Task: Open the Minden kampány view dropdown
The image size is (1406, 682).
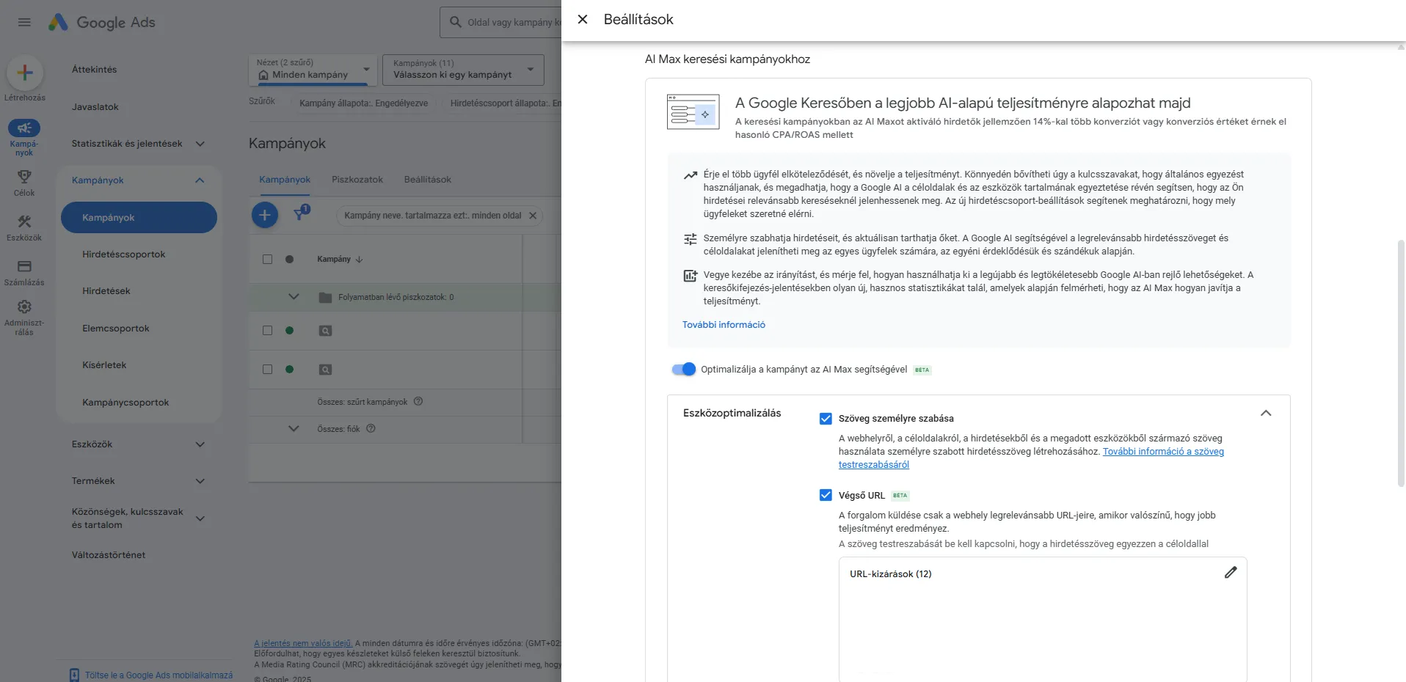Action: (x=313, y=70)
